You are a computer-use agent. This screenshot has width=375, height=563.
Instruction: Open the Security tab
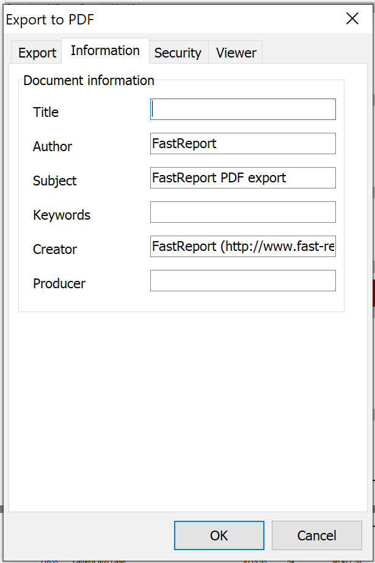pos(178,53)
